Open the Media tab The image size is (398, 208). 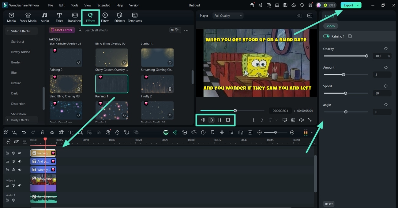coord(11,18)
